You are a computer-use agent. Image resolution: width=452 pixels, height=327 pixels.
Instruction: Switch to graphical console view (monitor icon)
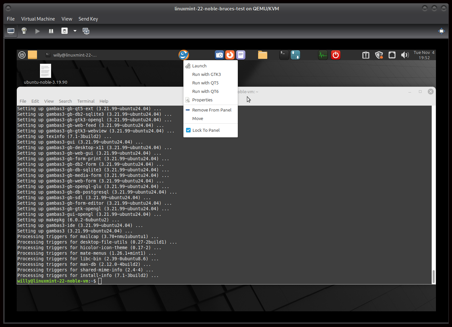[x=11, y=31]
